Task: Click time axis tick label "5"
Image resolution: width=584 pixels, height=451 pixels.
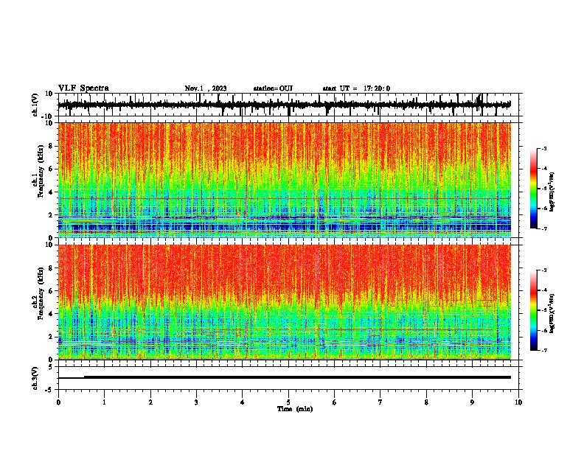Action: (288, 402)
